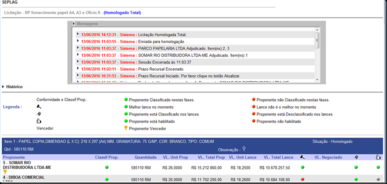
Task: Click red dot for 'Lance não é o melhor'
Action: (x=253, y=107)
